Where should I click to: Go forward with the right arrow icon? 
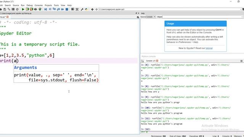coord(96,9)
